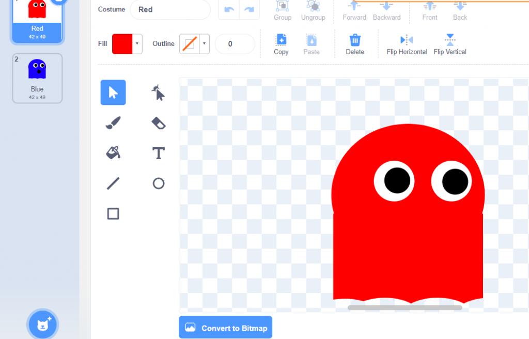The height and width of the screenshot is (339, 529).
Task: Pick the Brush tool
Action: 113,122
